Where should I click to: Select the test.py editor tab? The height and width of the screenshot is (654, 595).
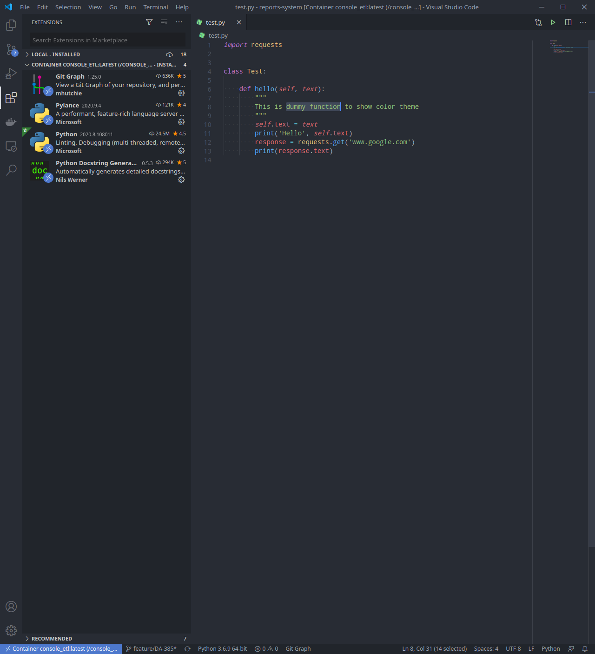[x=215, y=22]
